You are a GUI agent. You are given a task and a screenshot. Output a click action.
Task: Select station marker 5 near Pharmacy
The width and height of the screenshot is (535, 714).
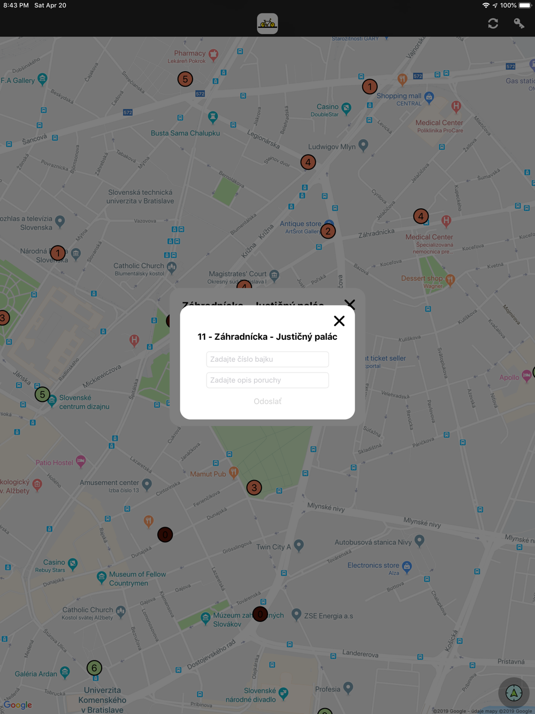185,79
